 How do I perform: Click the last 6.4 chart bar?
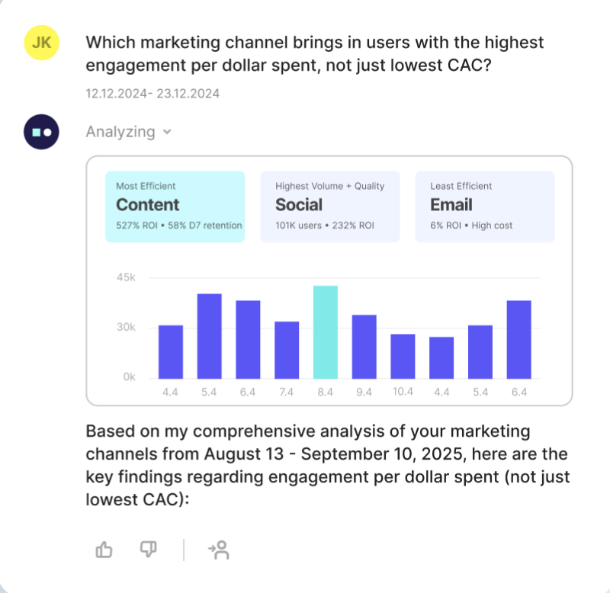pos(519,340)
